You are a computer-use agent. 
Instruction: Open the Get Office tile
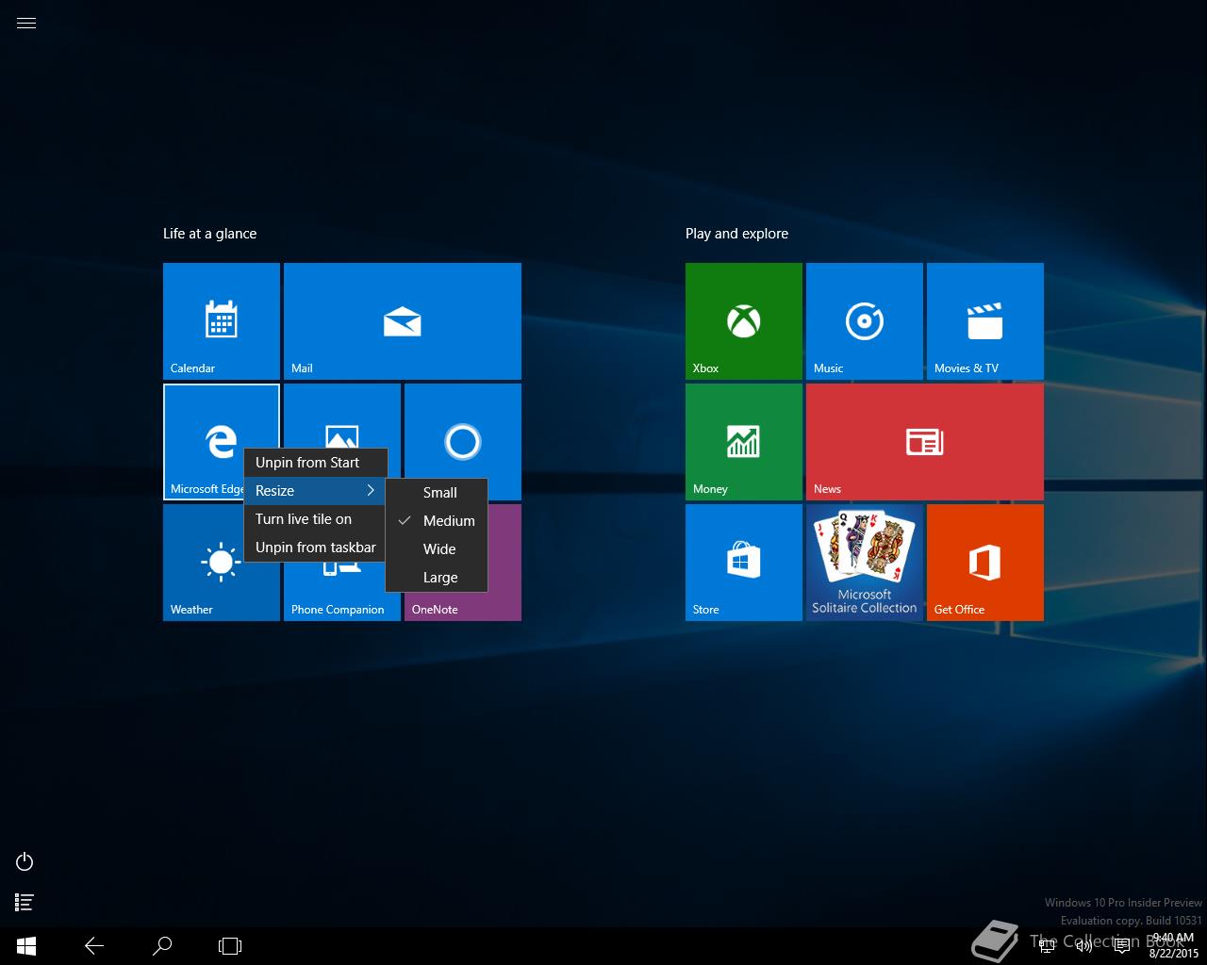click(x=984, y=562)
